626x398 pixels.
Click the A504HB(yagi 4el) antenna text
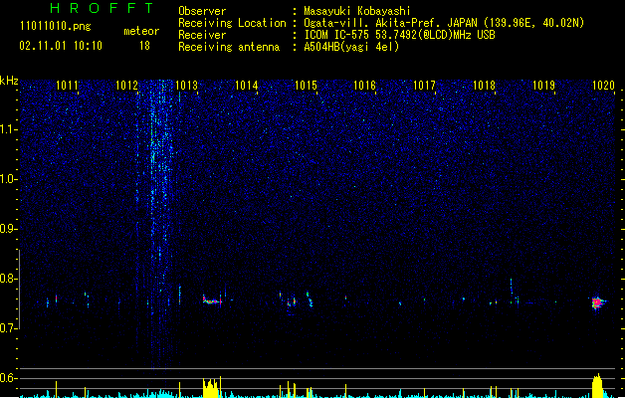[351, 47]
